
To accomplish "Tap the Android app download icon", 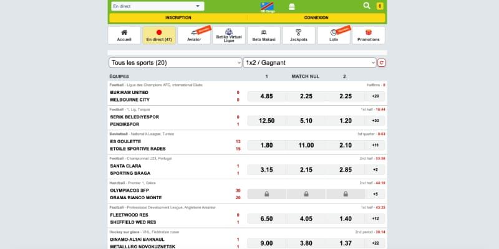I will (291, 7).
